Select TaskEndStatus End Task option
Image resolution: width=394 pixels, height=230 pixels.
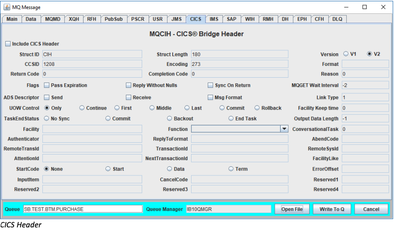[231, 118]
